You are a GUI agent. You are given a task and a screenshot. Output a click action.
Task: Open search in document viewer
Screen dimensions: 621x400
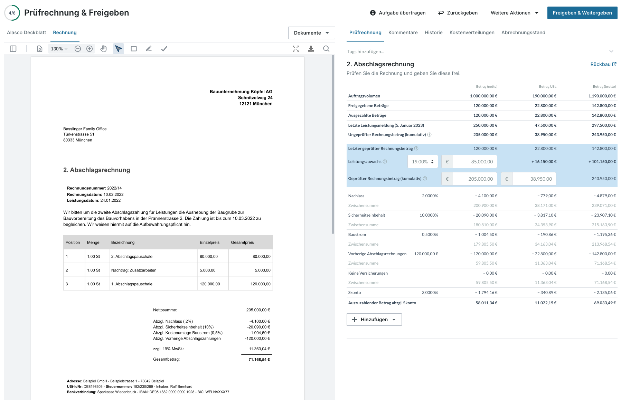click(326, 49)
